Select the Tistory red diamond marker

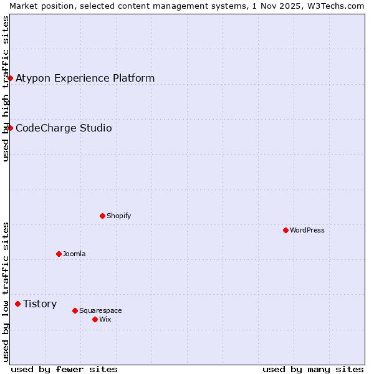coord(17,304)
